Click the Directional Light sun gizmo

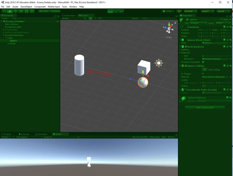pos(159,63)
